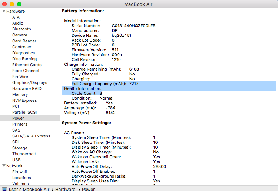Click device name value bq20z451
Image resolution: width=278 pixels, height=191 pixels.
122,35
